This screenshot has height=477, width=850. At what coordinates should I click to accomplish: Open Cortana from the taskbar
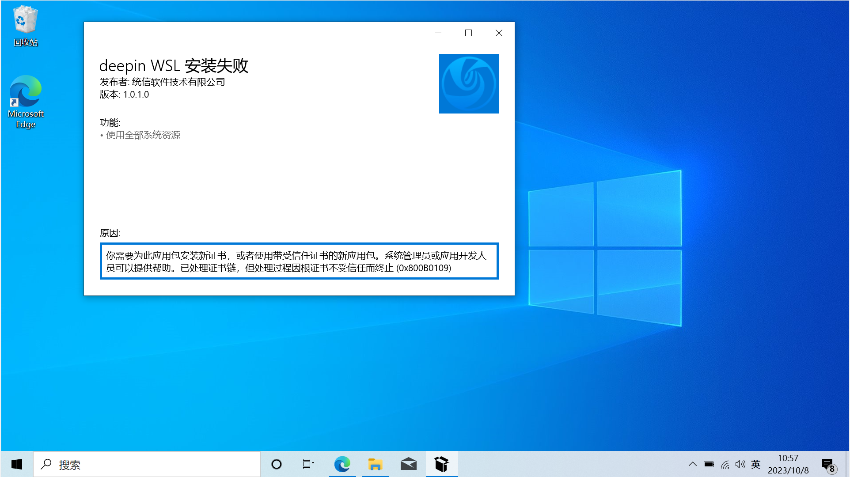pos(276,464)
